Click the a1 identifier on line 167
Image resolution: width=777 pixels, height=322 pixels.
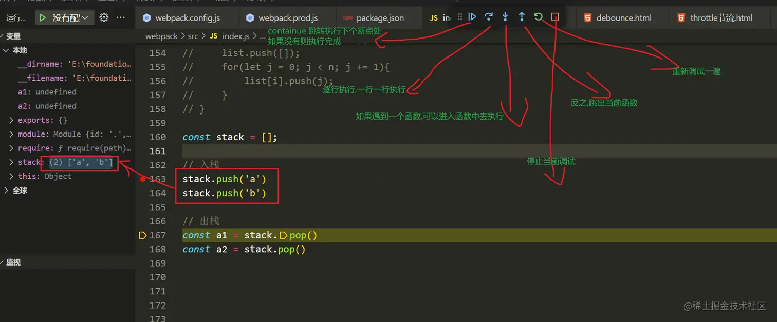[221, 235]
